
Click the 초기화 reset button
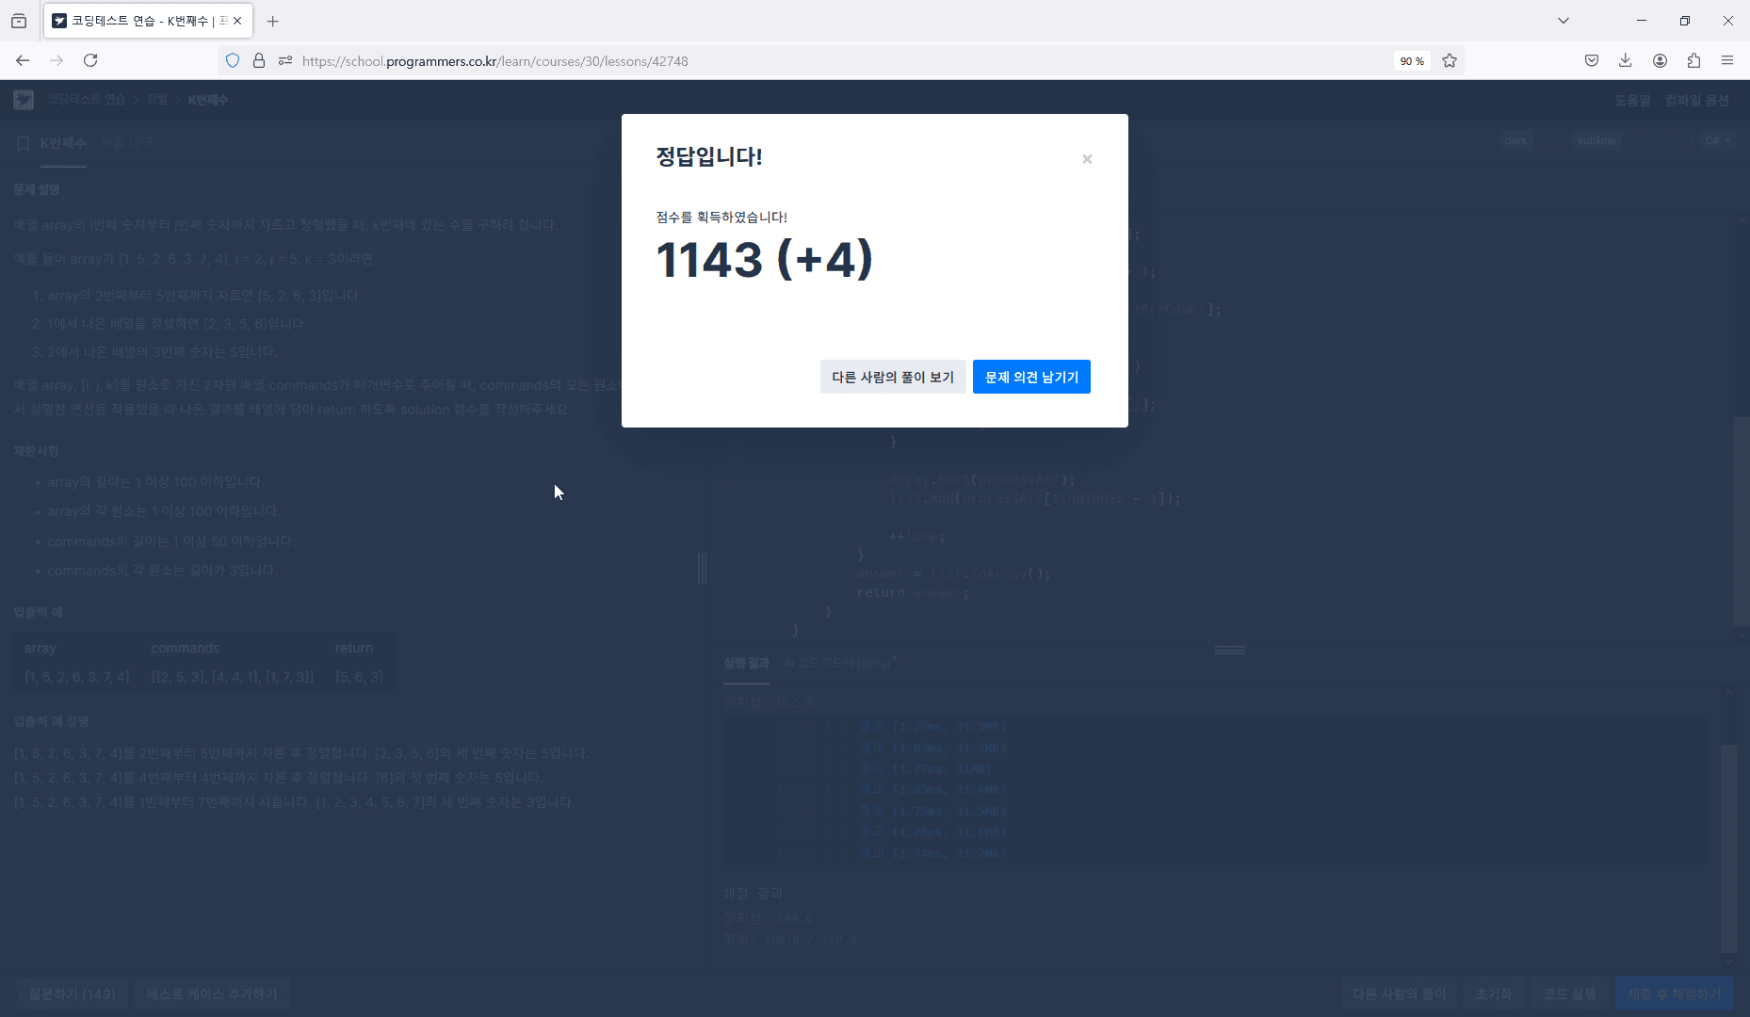tap(1494, 994)
